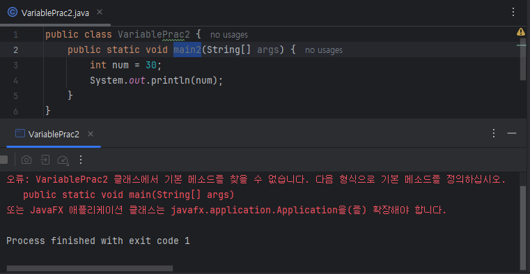Viewport: 530px width, 274px height.
Task: Click line number 3 in gutter
Action: coord(15,66)
